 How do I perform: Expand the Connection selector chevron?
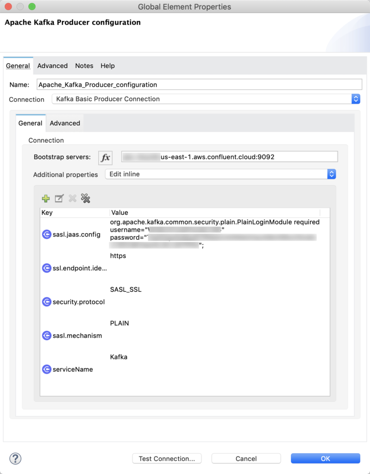pos(356,99)
